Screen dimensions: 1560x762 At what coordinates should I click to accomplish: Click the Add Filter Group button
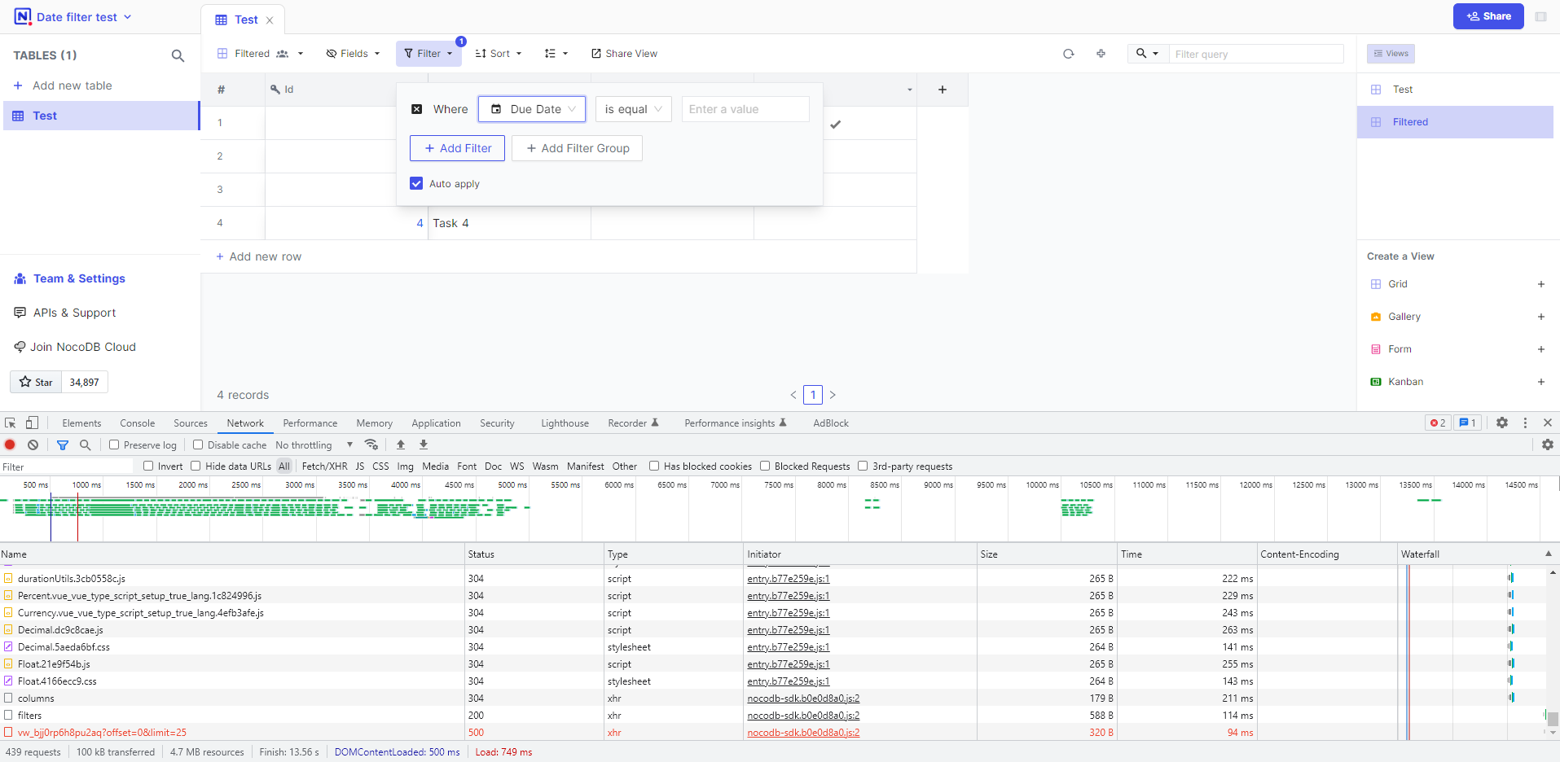(577, 148)
